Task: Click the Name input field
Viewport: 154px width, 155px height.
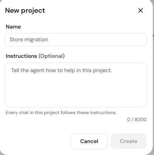Action: click(76, 40)
